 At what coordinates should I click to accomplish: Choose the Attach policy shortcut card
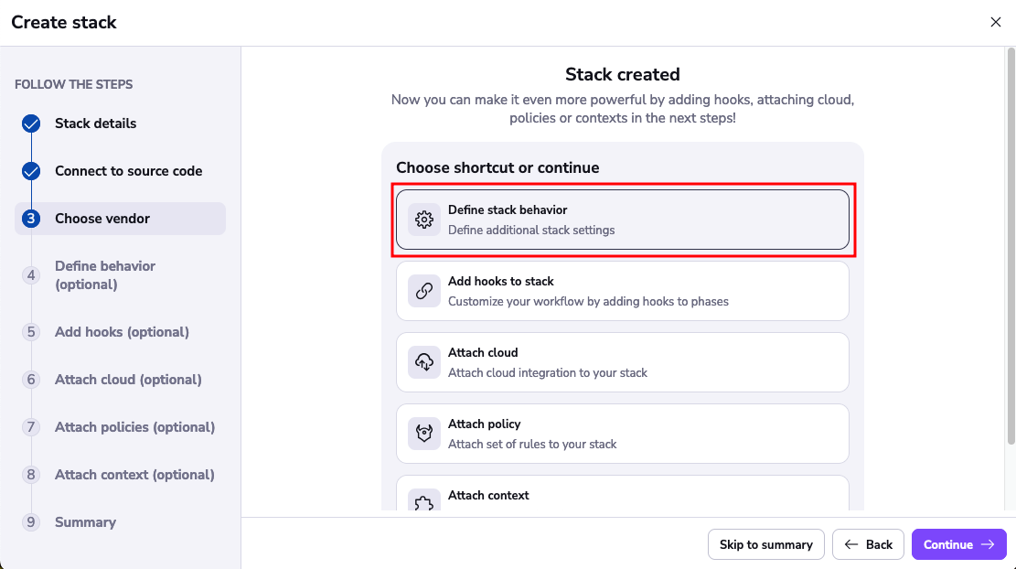(623, 433)
